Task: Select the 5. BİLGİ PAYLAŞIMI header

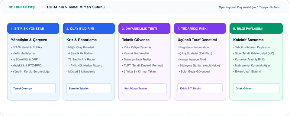Action: pyautogui.click(x=256, y=28)
